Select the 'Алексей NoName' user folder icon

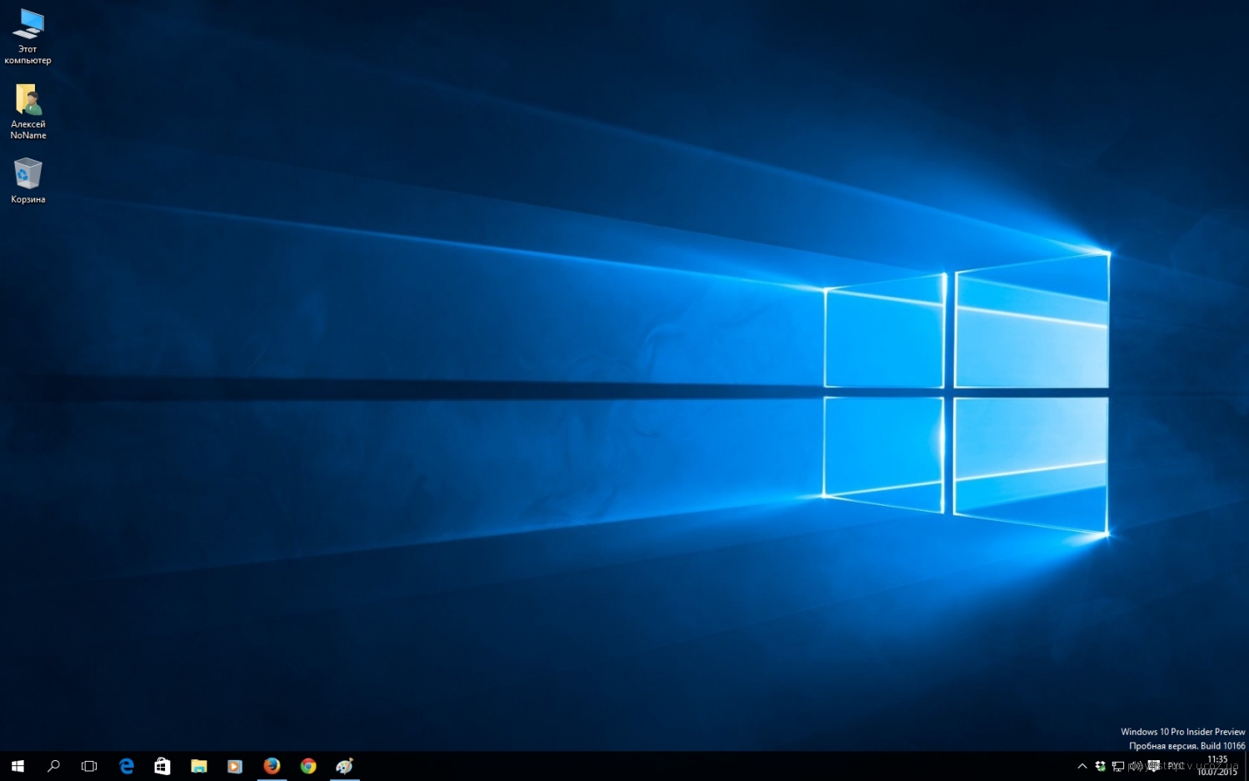[x=27, y=112]
